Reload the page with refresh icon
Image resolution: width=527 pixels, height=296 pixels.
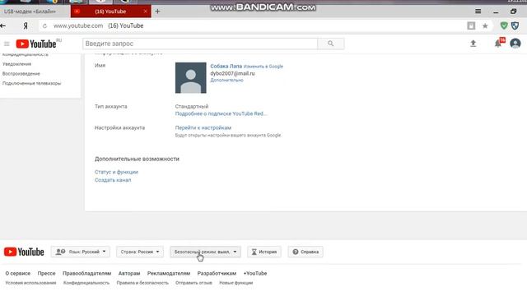(x=44, y=25)
